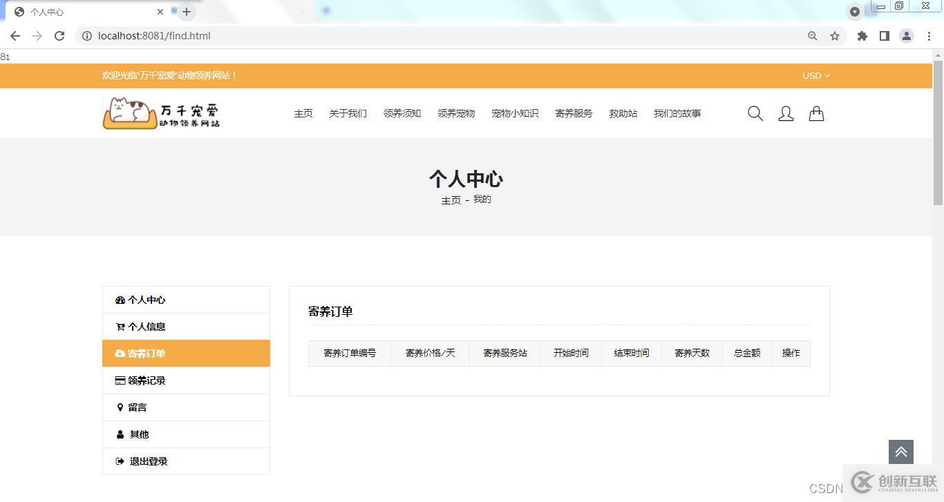Image resolution: width=944 pixels, height=502 pixels.
Task: Click 退出登录 to log out
Action: click(148, 461)
